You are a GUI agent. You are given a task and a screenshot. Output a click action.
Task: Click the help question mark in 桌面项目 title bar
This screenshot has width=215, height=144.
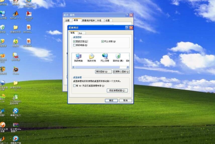[127, 28]
